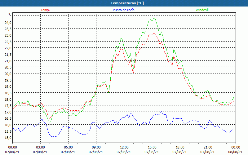The width and height of the screenshot is (248, 155).
Task: Click the '22,5' y-axis value
Action: click(x=8, y=42)
